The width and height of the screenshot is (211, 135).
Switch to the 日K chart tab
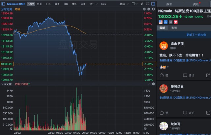tap(48, 4)
